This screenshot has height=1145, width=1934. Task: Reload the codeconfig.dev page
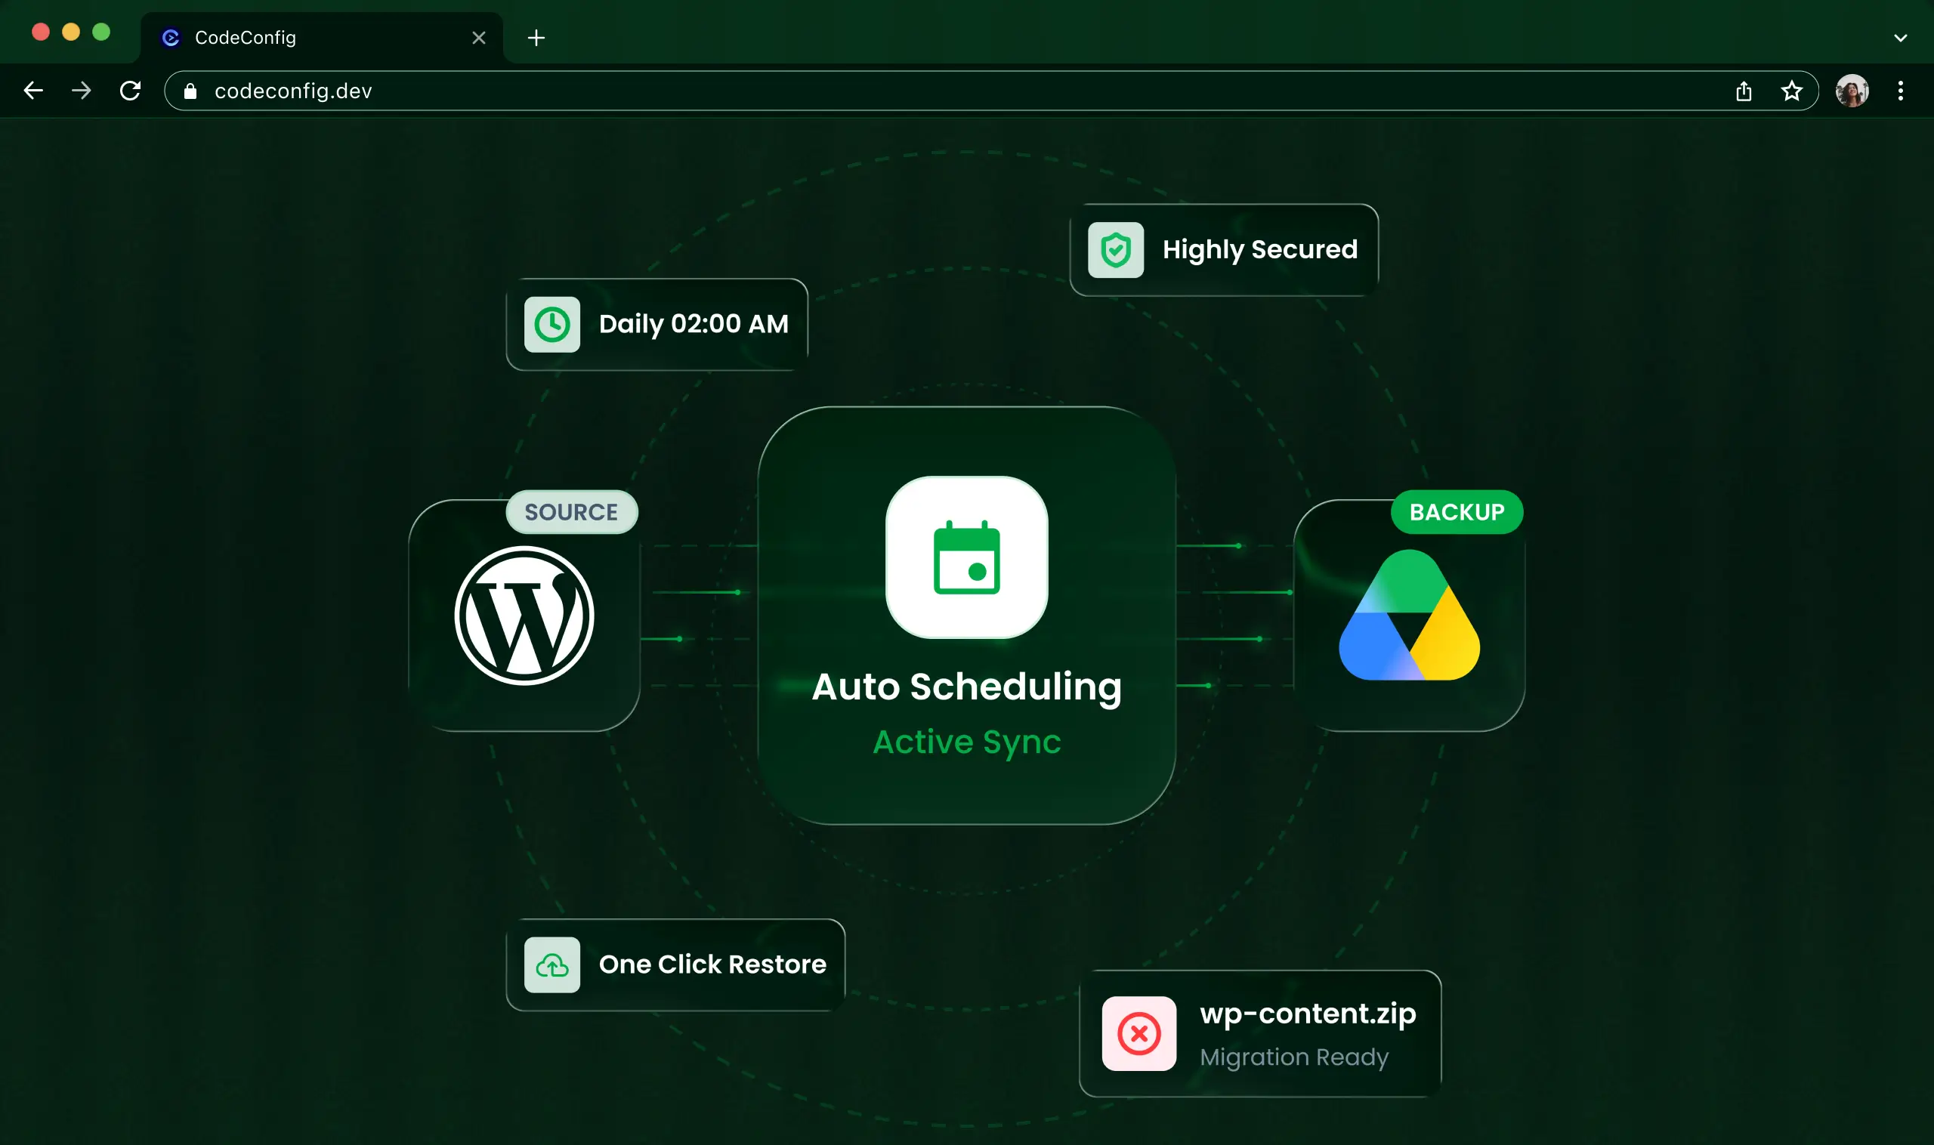[x=131, y=91]
